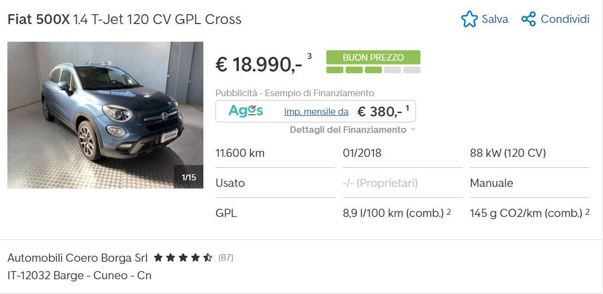Screen dimensions: 603x294
Task: Click the Agos logo
Action: [245, 111]
